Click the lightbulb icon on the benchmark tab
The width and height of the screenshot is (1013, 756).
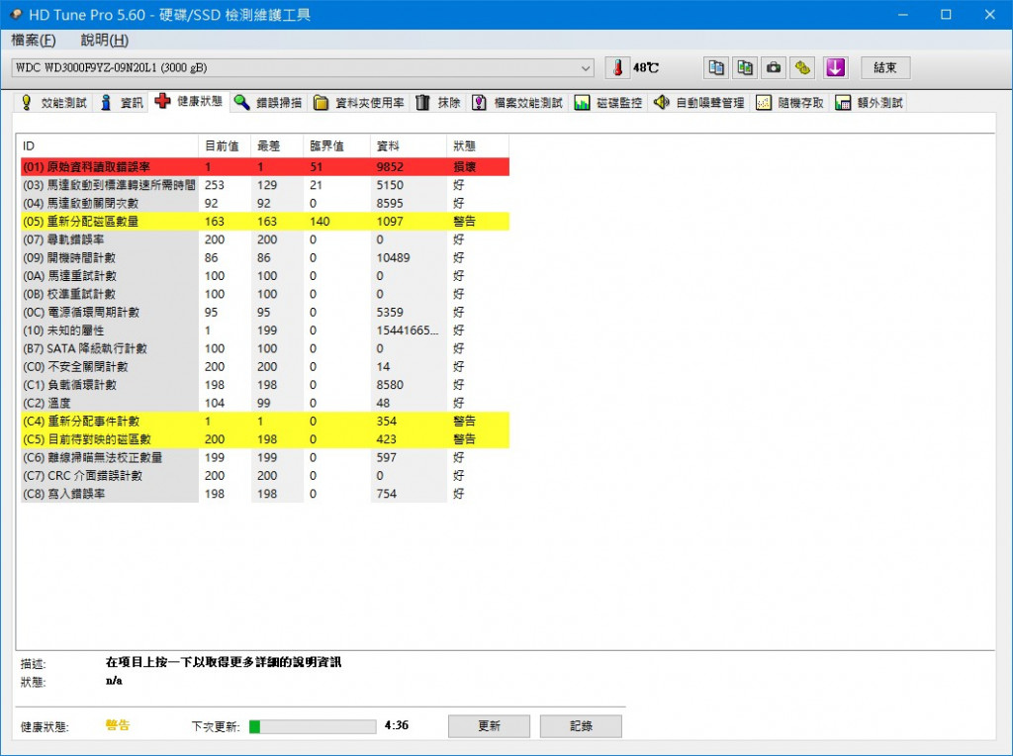(x=27, y=103)
